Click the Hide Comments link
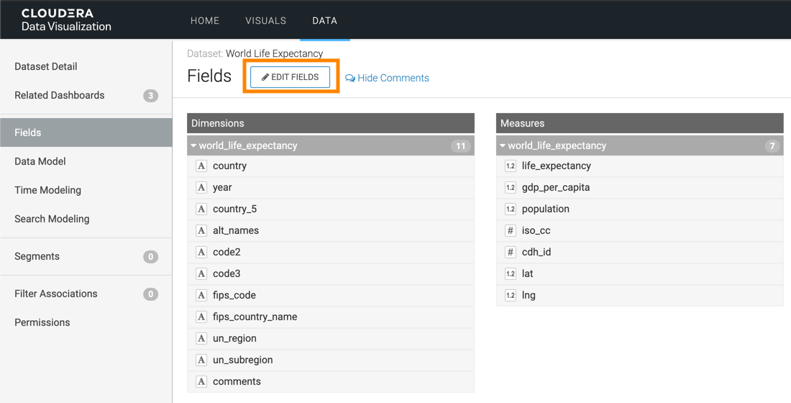 coord(388,78)
